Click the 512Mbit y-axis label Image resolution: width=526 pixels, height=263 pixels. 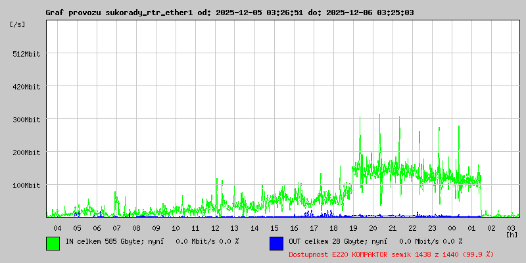[26, 54]
